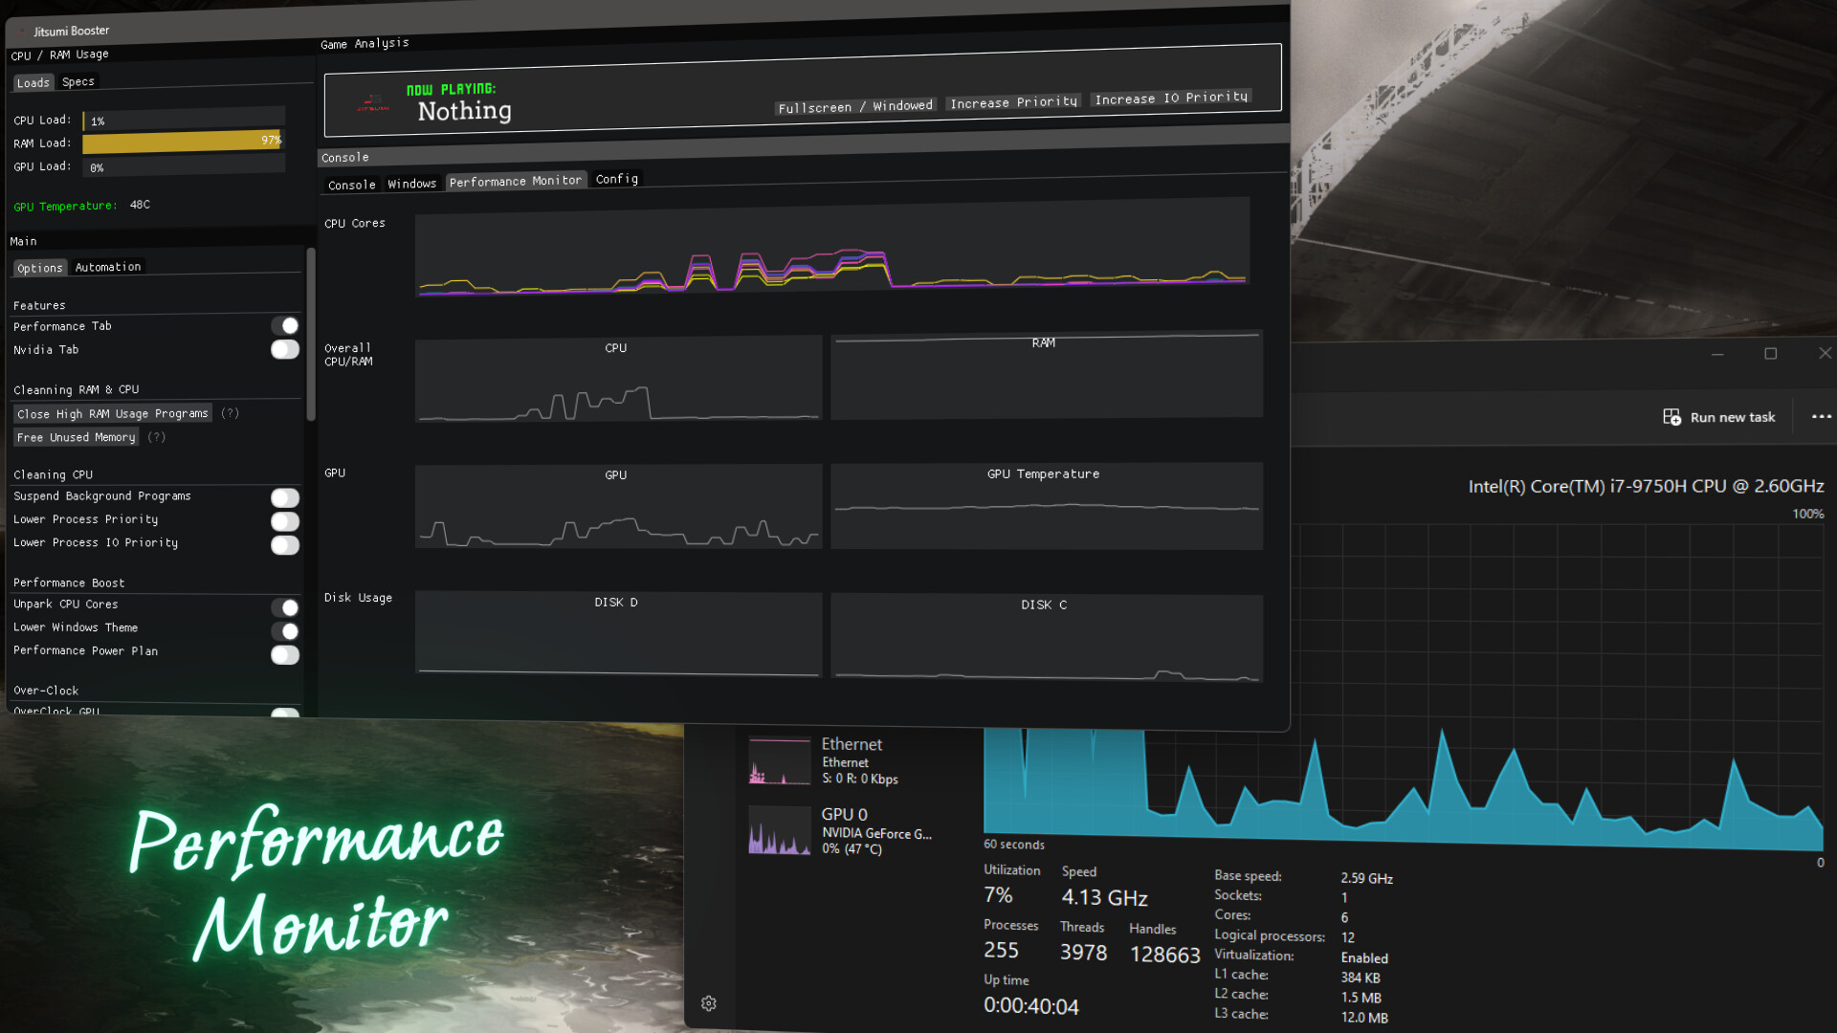This screenshot has width=1837, height=1033.
Task: Open help for Free Unused Memory
Action: (156, 437)
